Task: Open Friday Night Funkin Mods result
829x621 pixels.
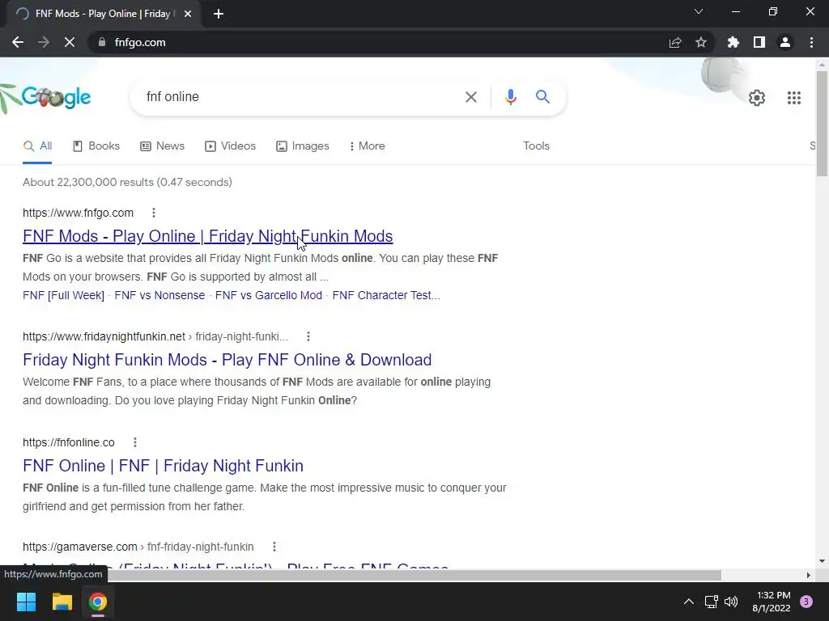Action: (227, 360)
